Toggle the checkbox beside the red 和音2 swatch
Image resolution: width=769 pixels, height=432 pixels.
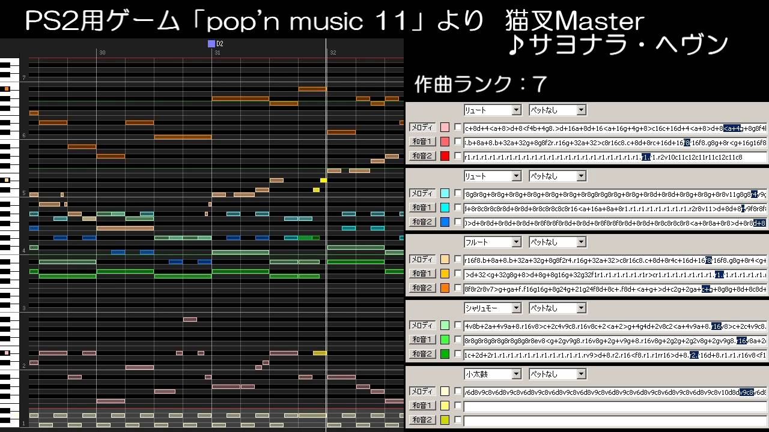pos(458,156)
